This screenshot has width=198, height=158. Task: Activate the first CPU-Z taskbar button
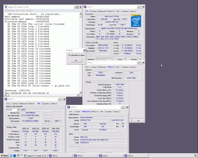click(60, 156)
